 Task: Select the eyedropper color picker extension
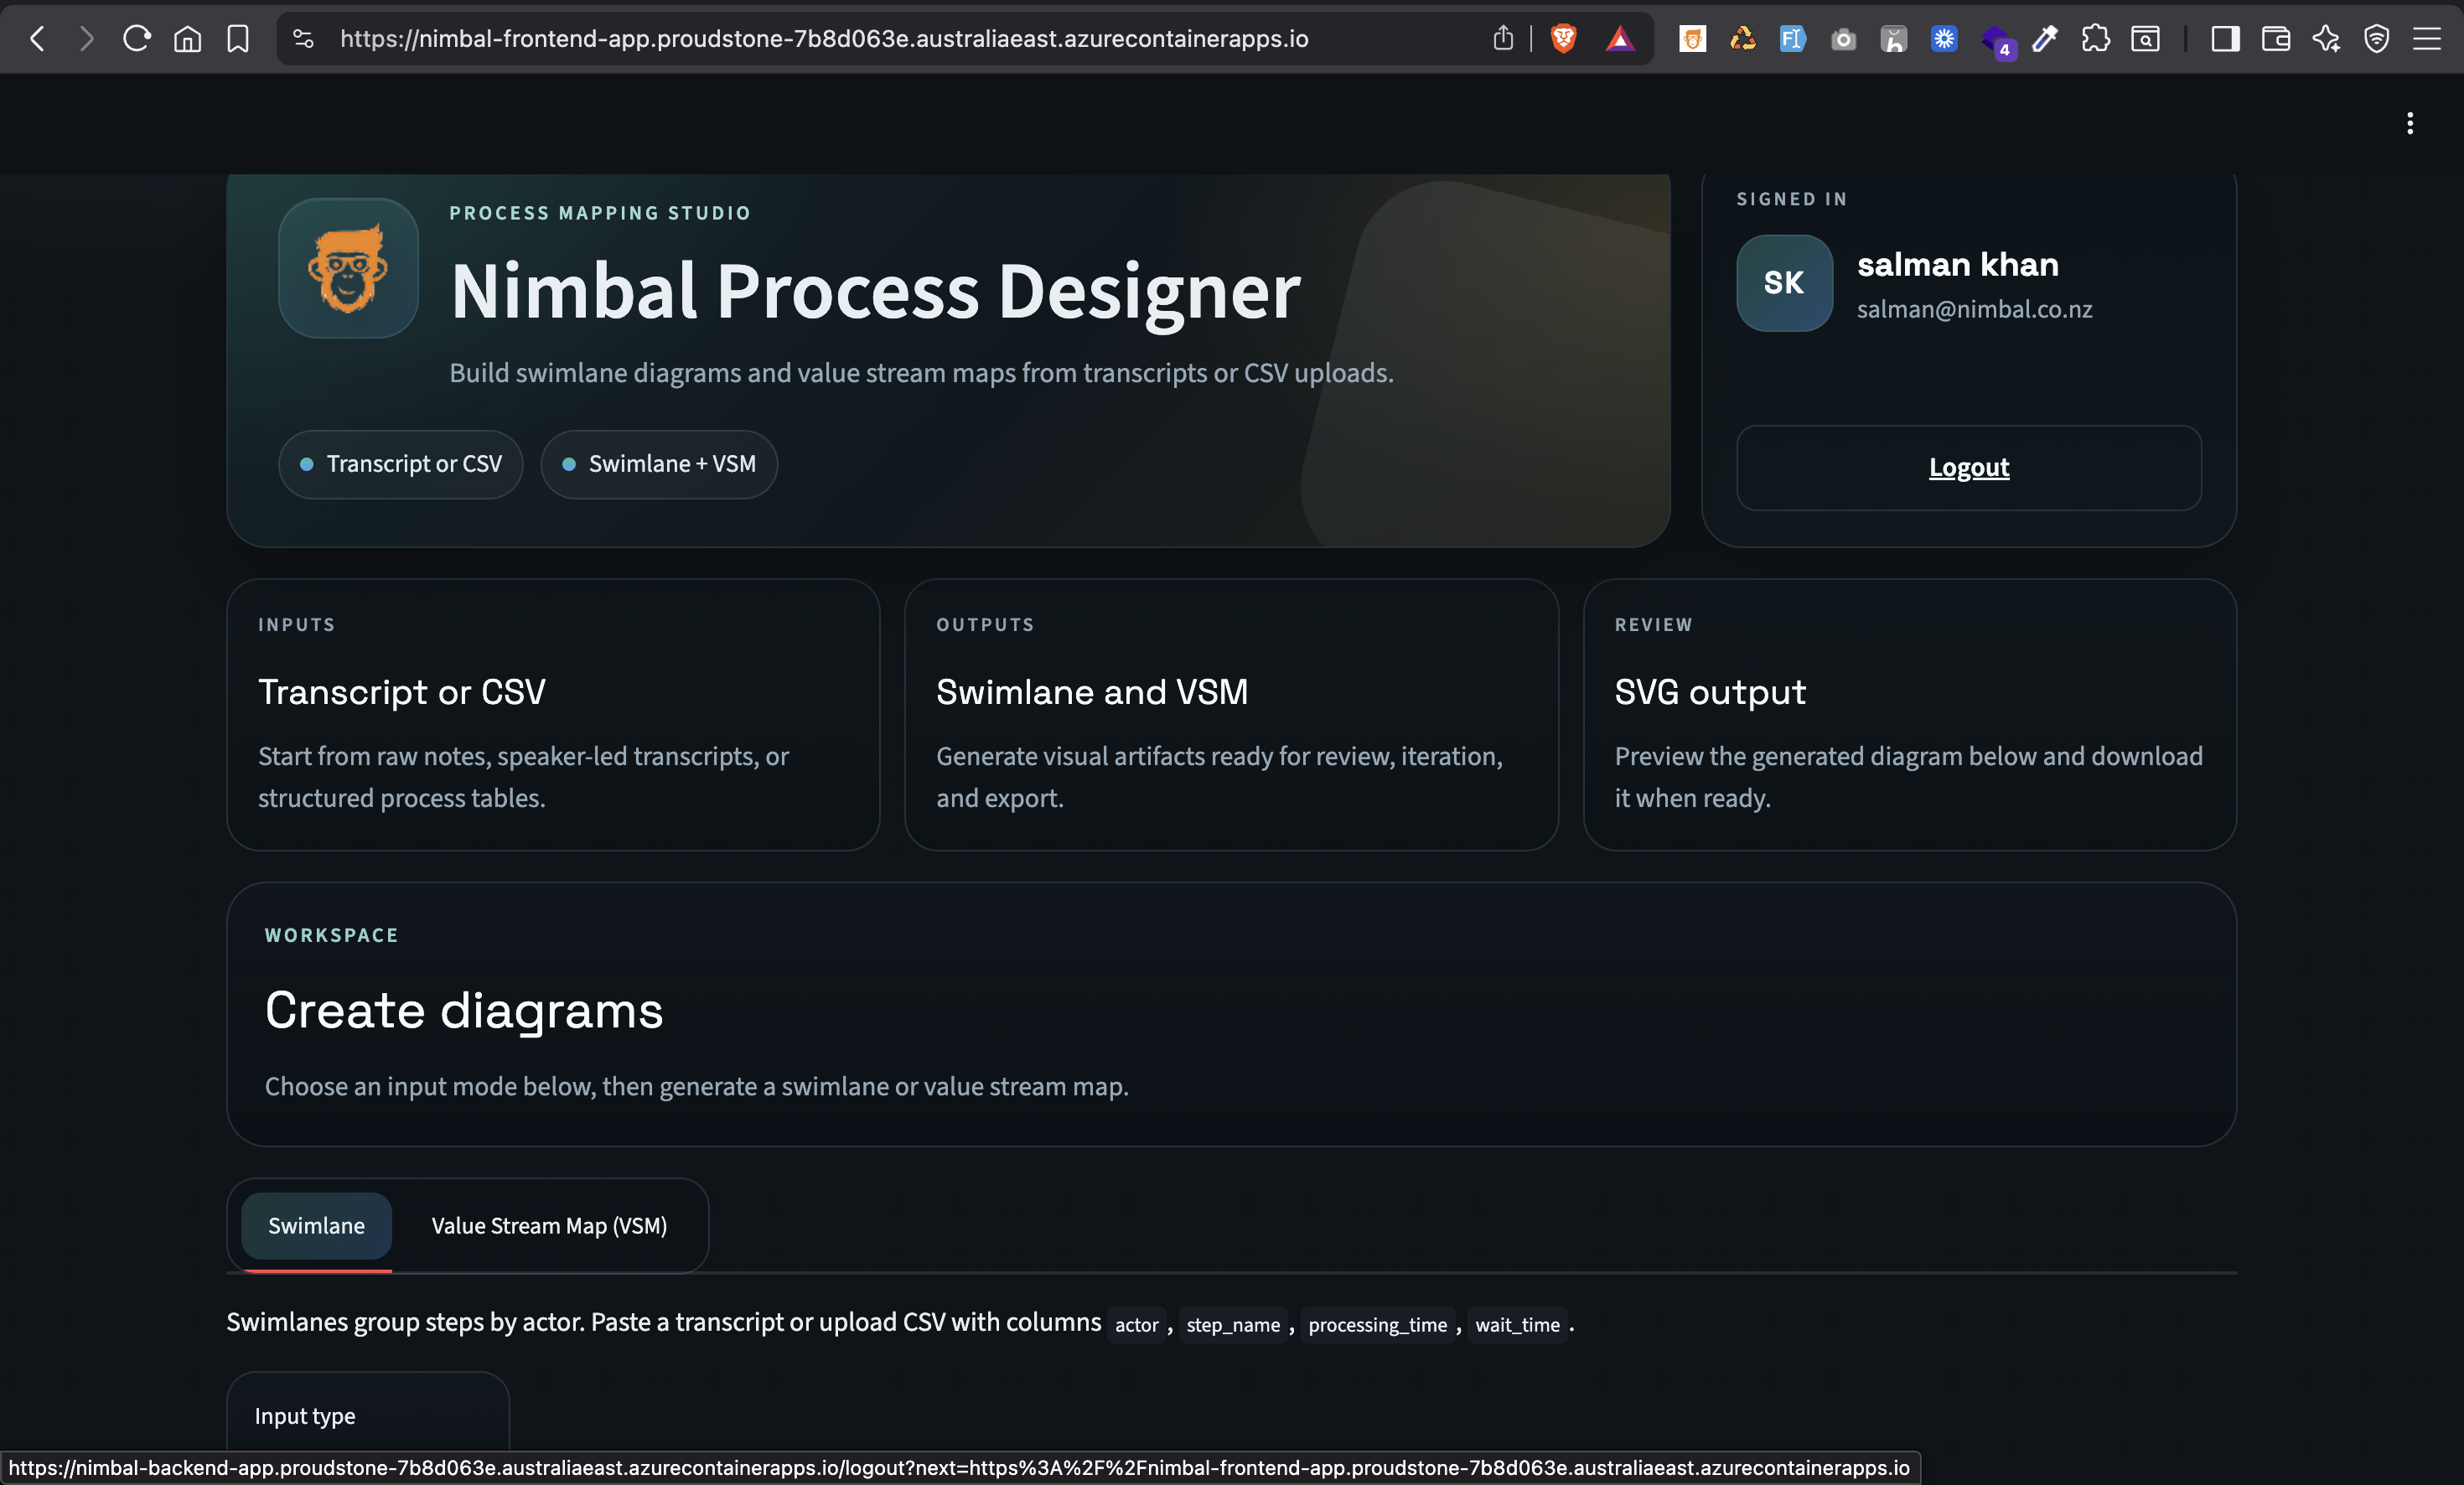(x=2045, y=38)
